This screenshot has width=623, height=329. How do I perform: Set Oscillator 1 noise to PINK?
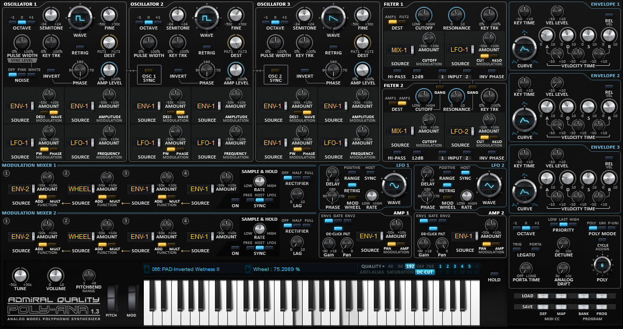21,75
